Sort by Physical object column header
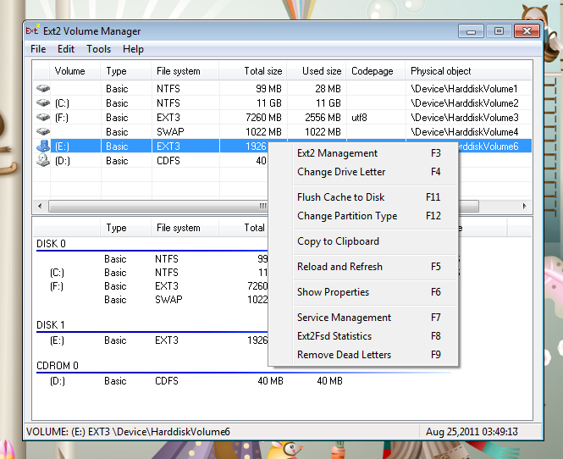563x459 pixels. (468, 71)
